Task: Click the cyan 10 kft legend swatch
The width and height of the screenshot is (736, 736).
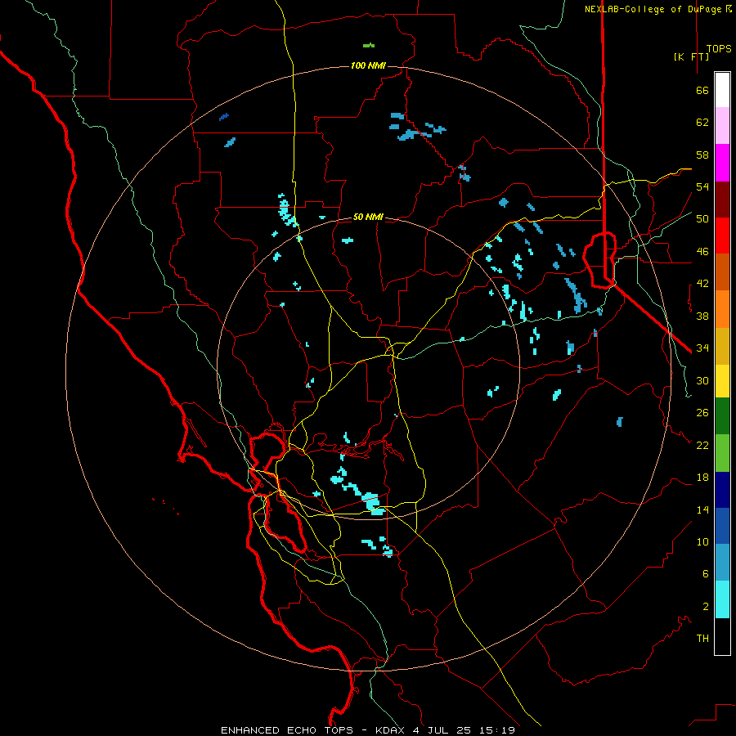Action: [x=722, y=599]
